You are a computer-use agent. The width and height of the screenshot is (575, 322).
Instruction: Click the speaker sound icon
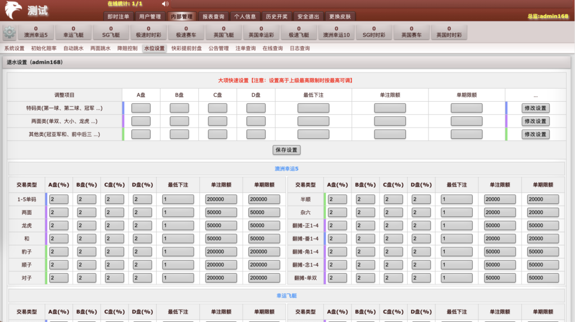click(x=165, y=4)
